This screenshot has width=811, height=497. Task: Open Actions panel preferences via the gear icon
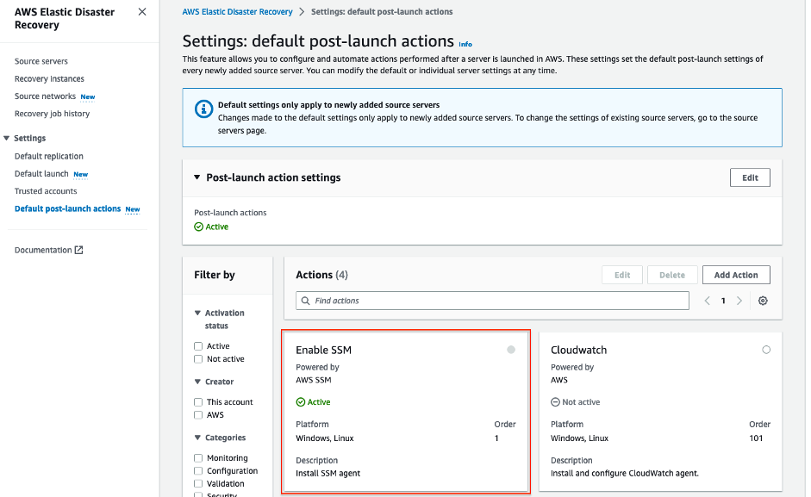[x=762, y=300]
